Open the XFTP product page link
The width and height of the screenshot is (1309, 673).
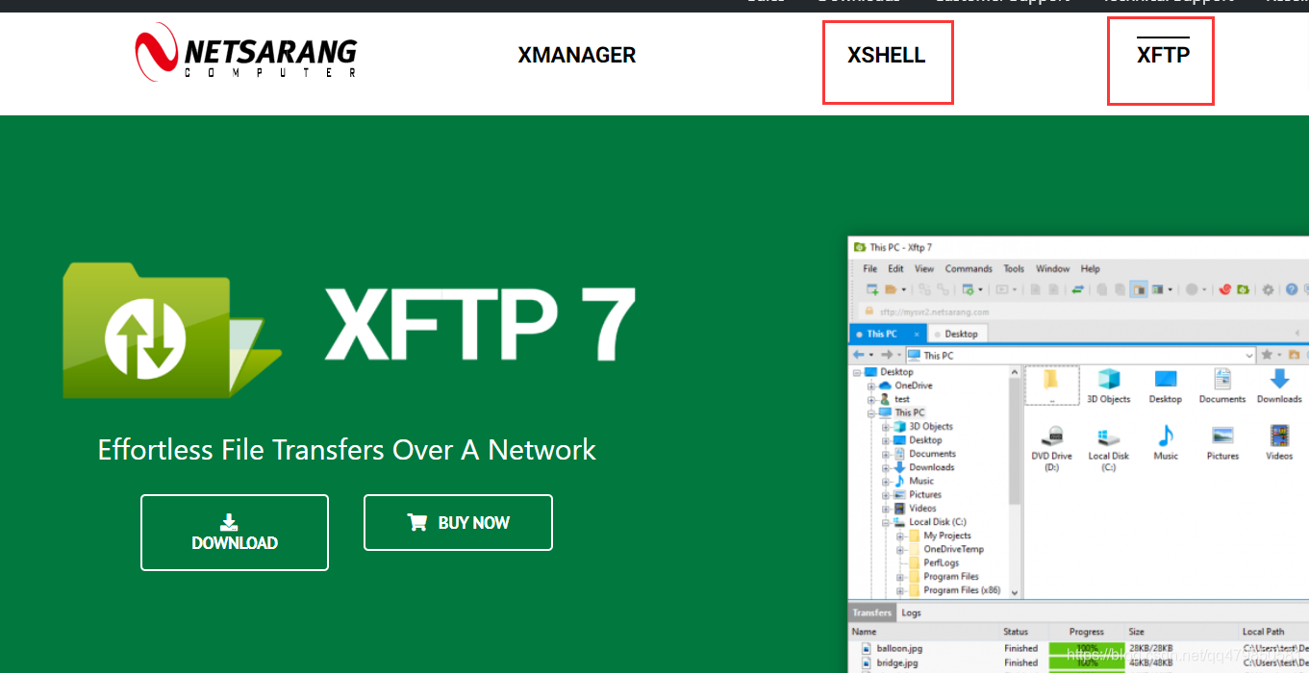pyautogui.click(x=1163, y=55)
